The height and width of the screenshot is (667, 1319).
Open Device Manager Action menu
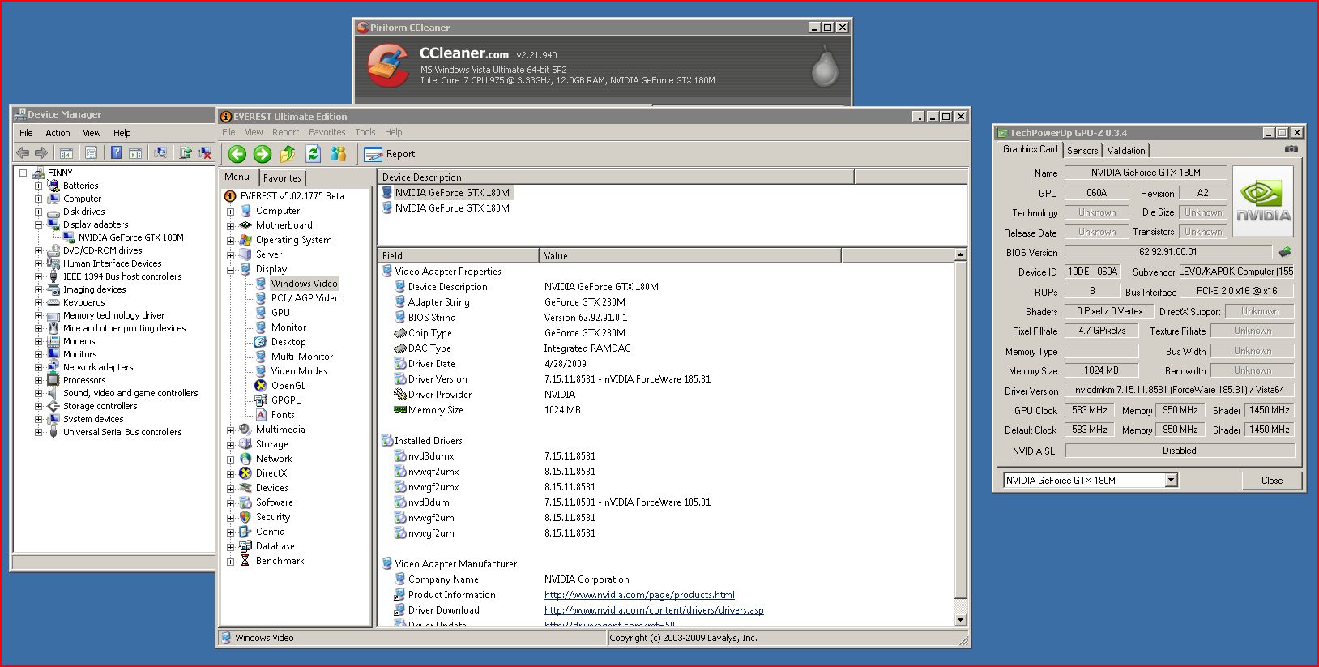[58, 133]
